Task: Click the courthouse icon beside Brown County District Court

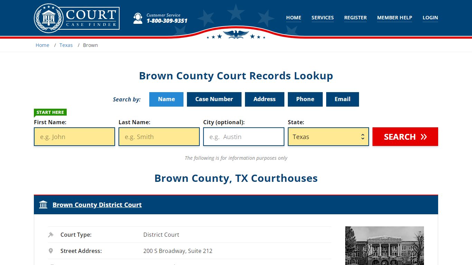Action: click(43, 205)
